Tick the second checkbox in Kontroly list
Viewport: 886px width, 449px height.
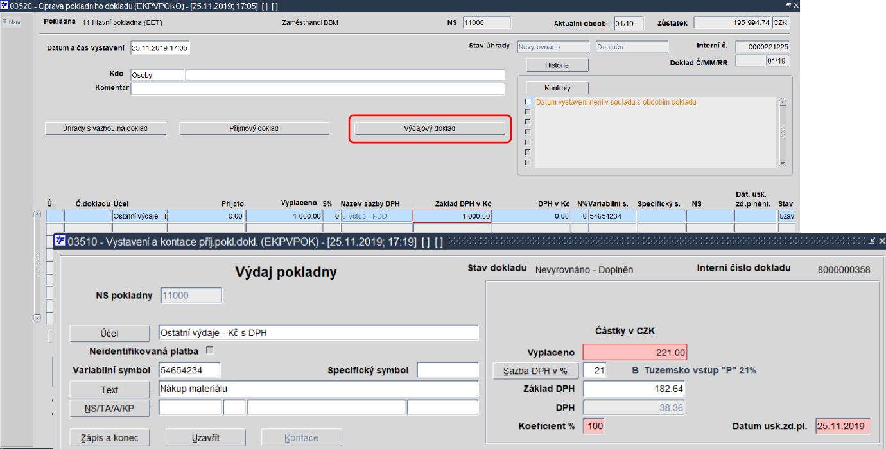click(528, 112)
